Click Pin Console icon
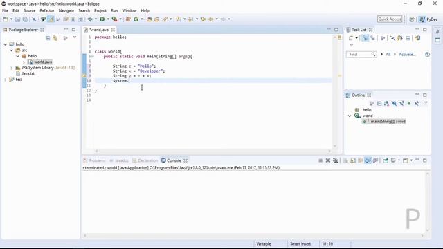This screenshot has width=443, height=249. [x=386, y=160]
